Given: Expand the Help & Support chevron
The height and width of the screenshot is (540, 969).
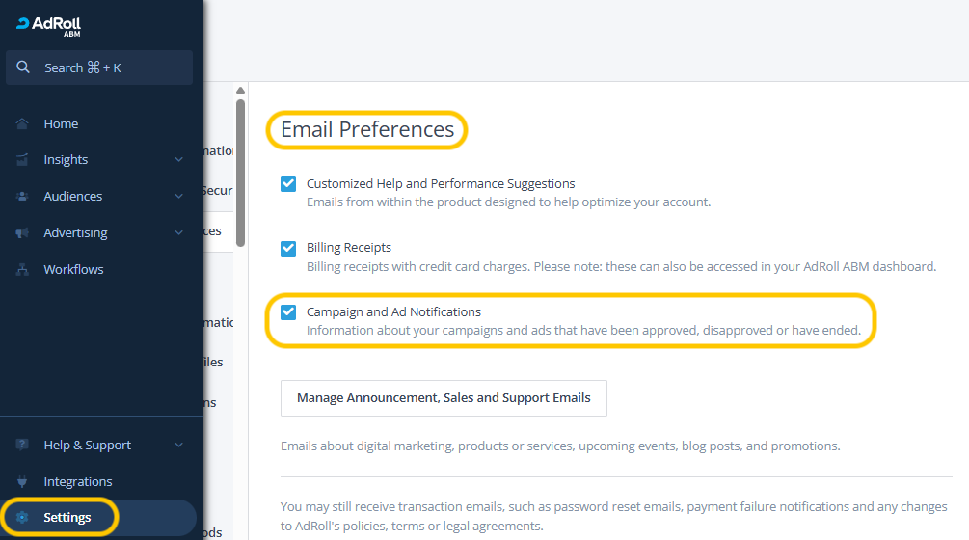Looking at the screenshot, I should pos(178,445).
